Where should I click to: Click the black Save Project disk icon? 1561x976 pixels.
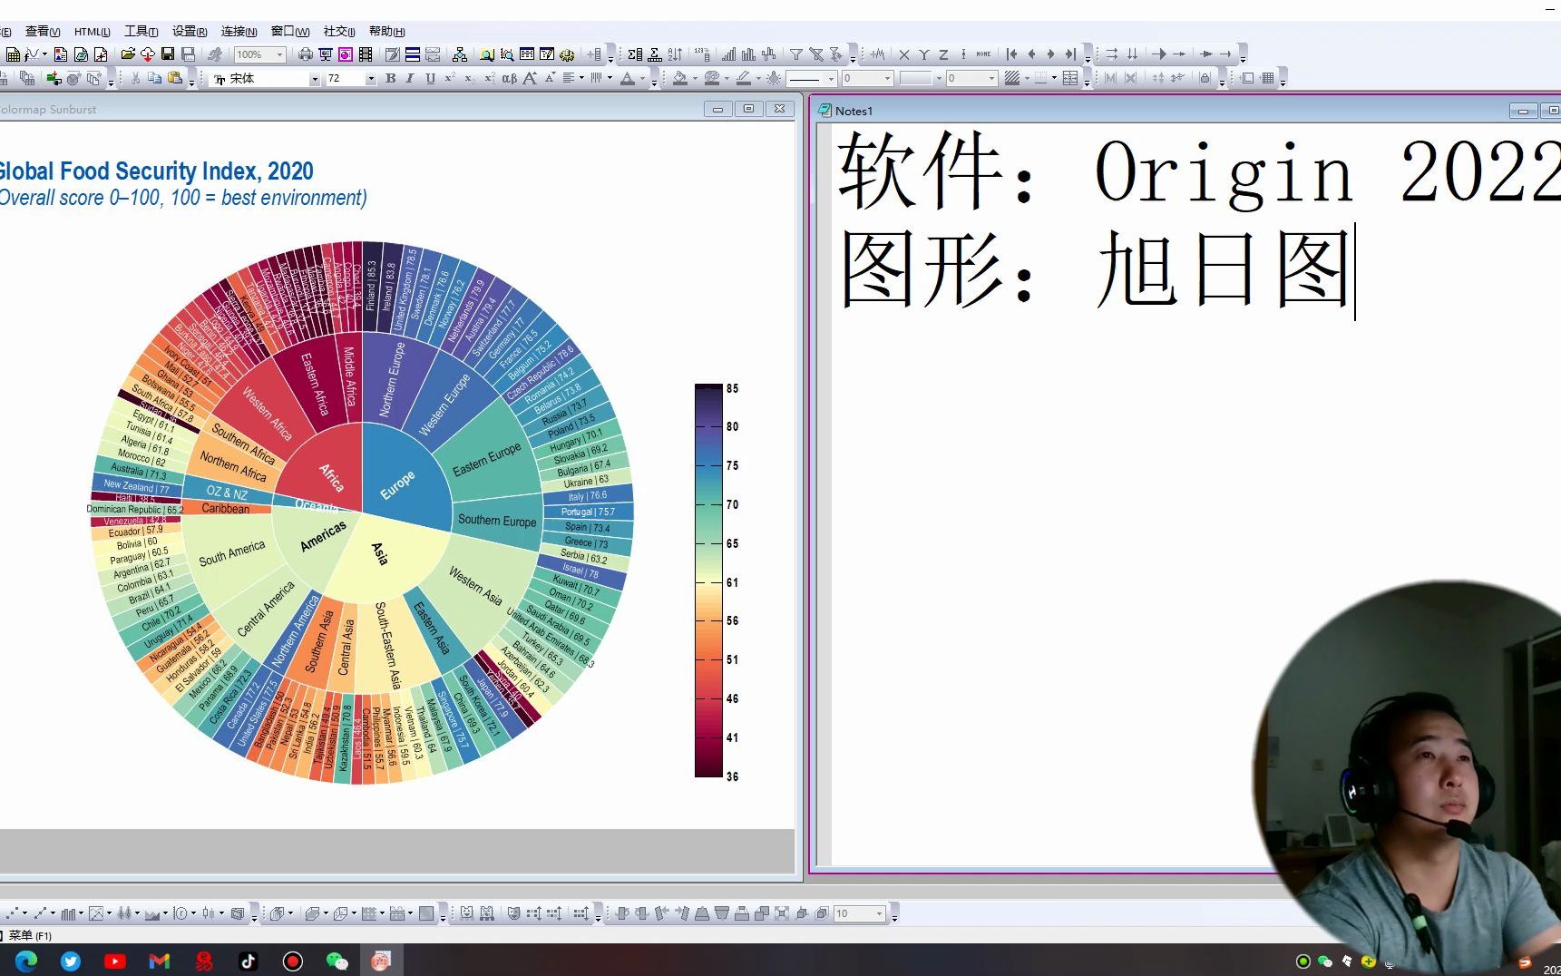pos(168,55)
